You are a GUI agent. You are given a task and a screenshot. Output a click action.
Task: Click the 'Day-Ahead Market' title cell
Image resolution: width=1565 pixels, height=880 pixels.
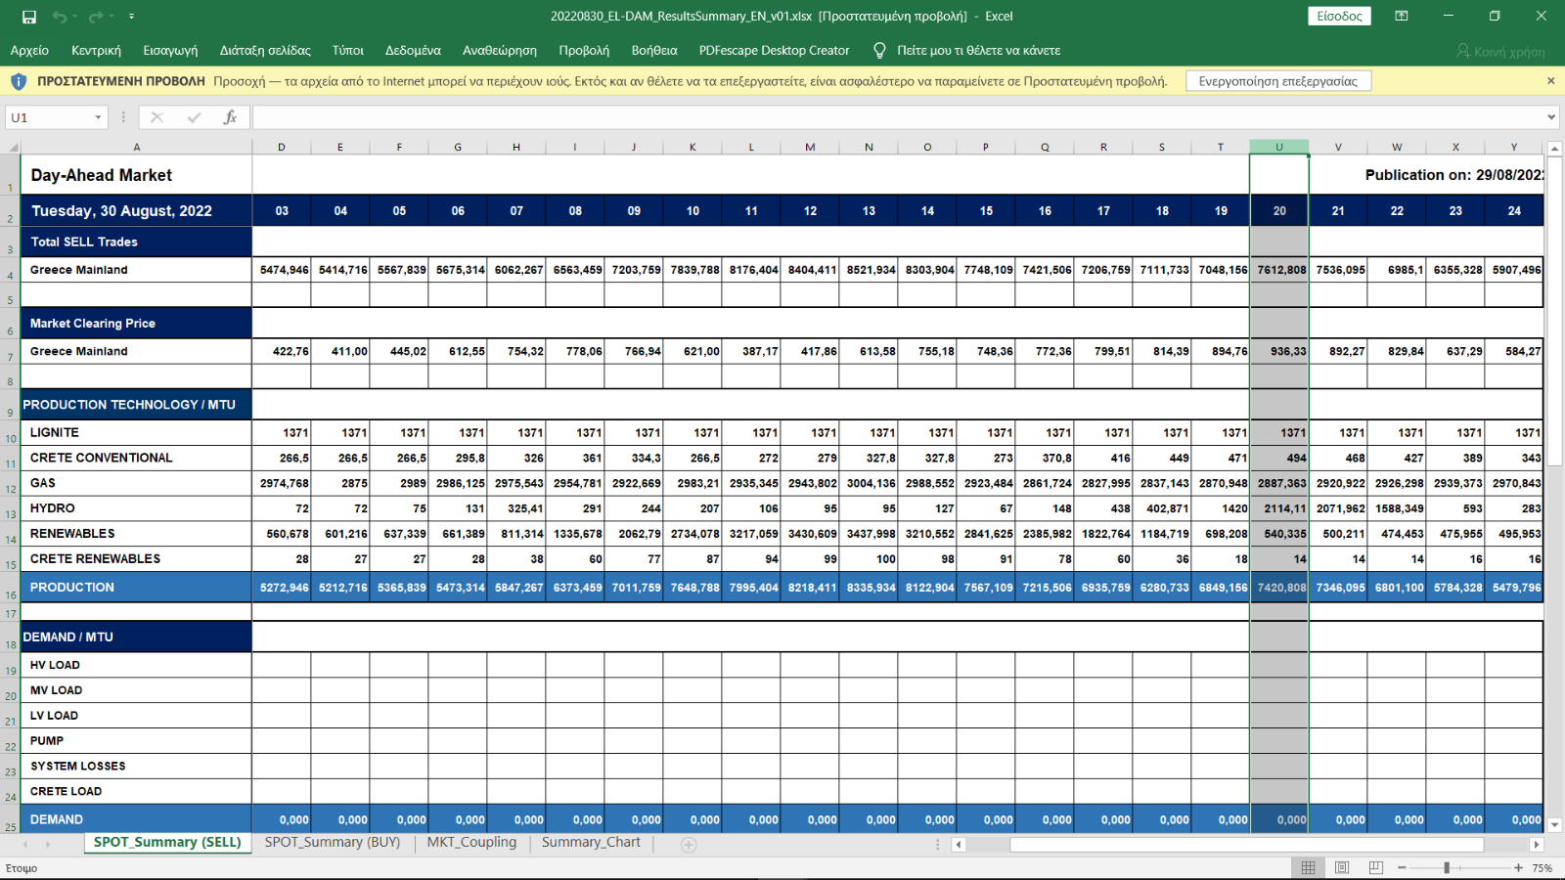[137, 175]
